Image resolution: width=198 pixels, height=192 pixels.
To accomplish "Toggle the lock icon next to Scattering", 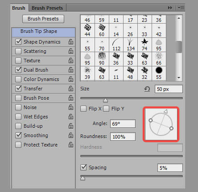I will (71, 51).
